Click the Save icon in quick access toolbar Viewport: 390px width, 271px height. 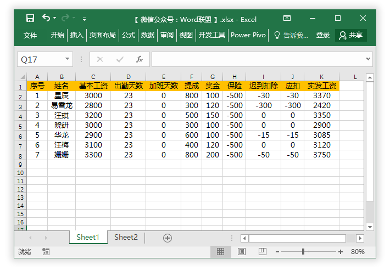[30, 19]
